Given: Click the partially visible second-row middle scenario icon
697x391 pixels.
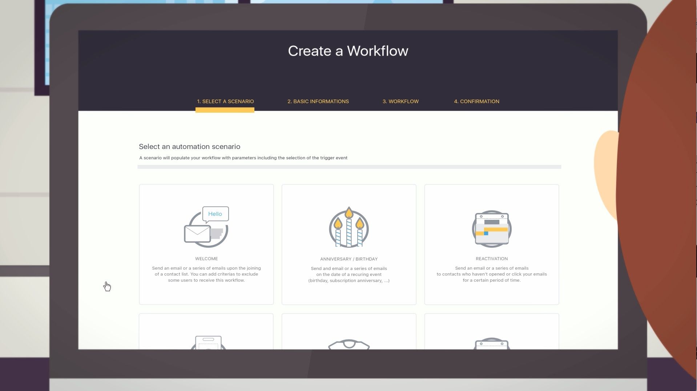Looking at the screenshot, I should pos(349,344).
